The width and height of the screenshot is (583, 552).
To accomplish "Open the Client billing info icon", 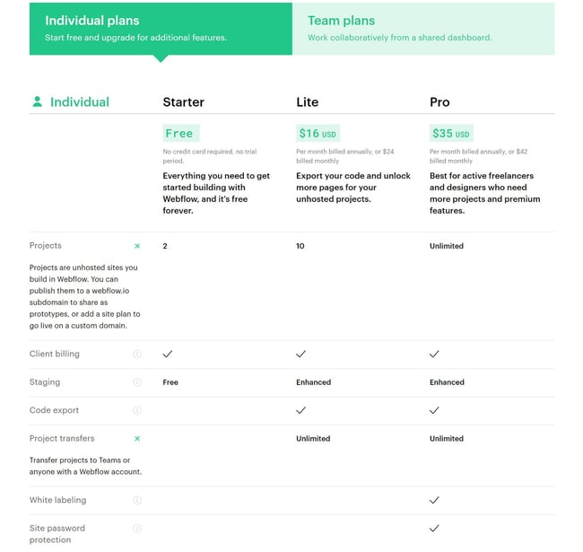I will pos(137,354).
